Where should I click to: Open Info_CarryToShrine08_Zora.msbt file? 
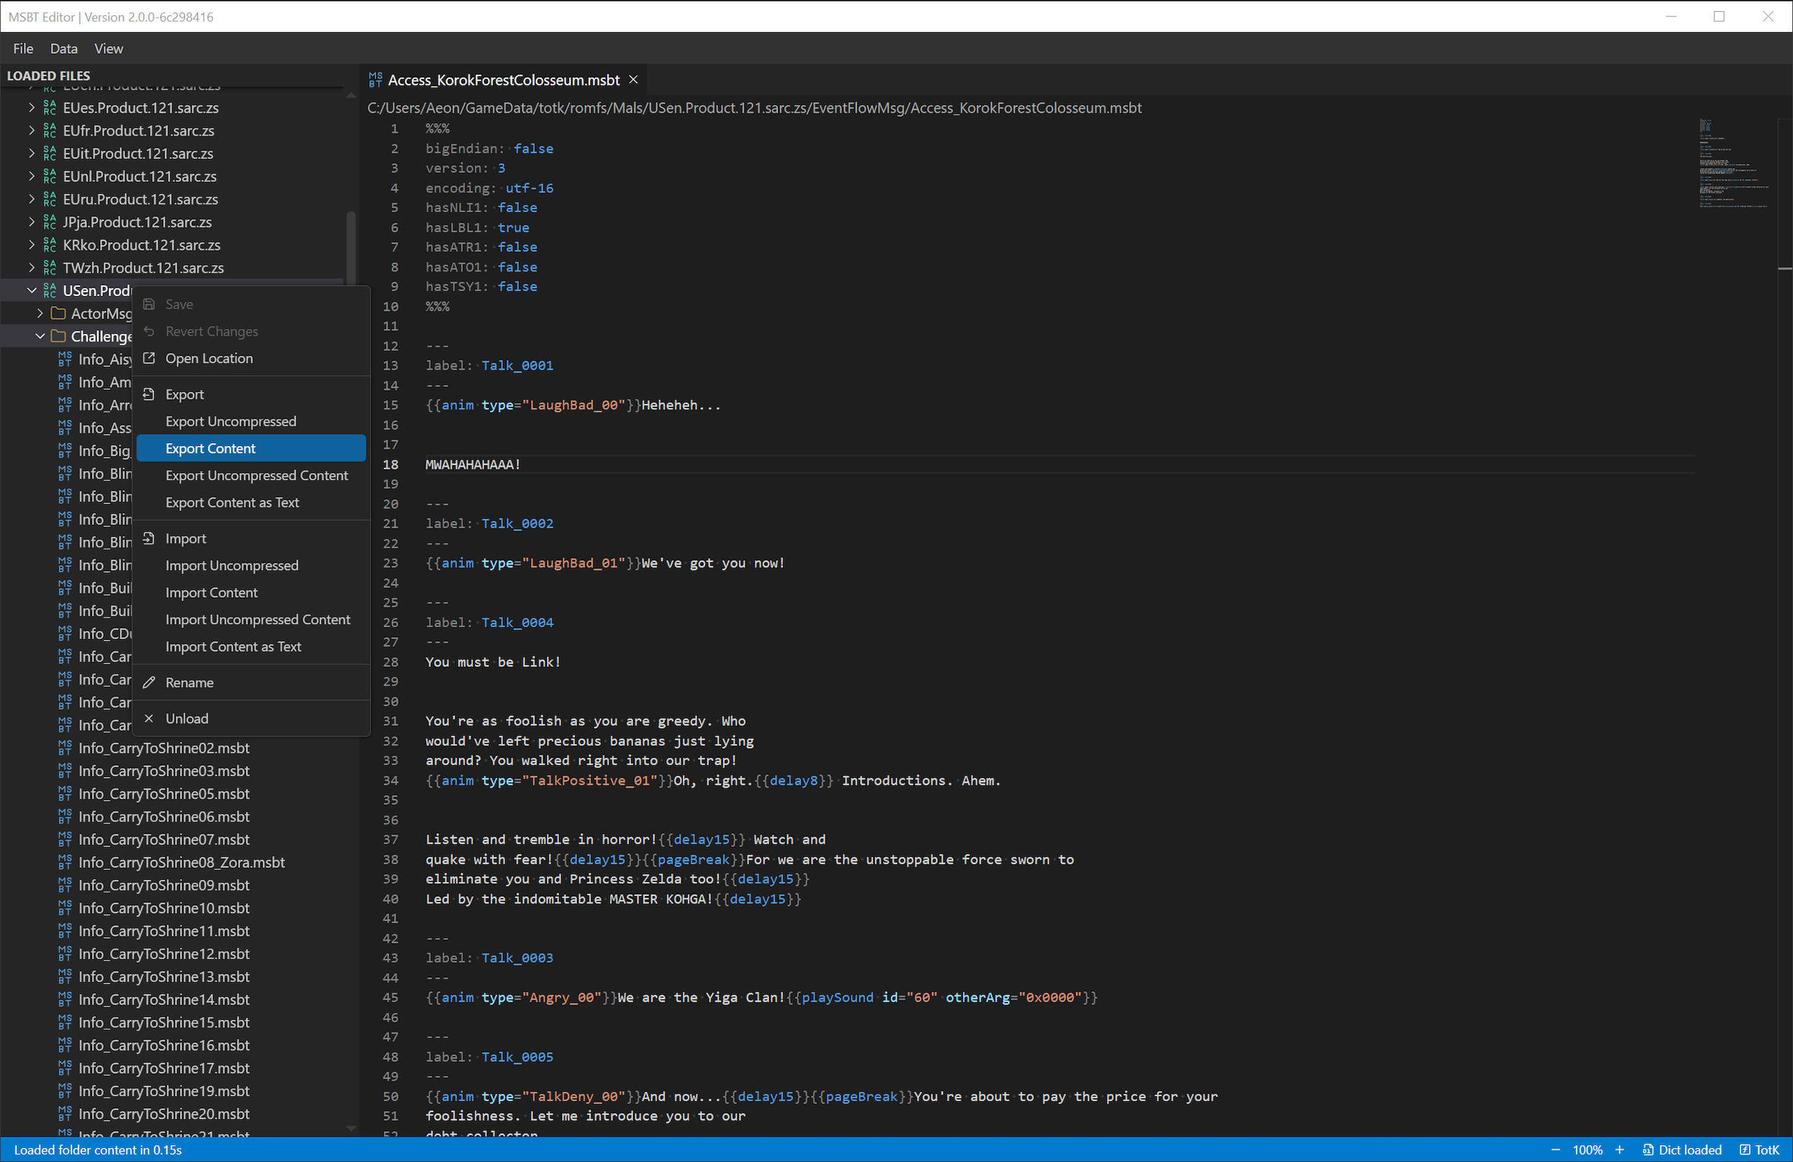[x=181, y=862]
